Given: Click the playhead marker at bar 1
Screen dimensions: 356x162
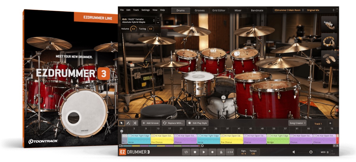Looking at the screenshot, I should pyautogui.click(x=121, y=131).
